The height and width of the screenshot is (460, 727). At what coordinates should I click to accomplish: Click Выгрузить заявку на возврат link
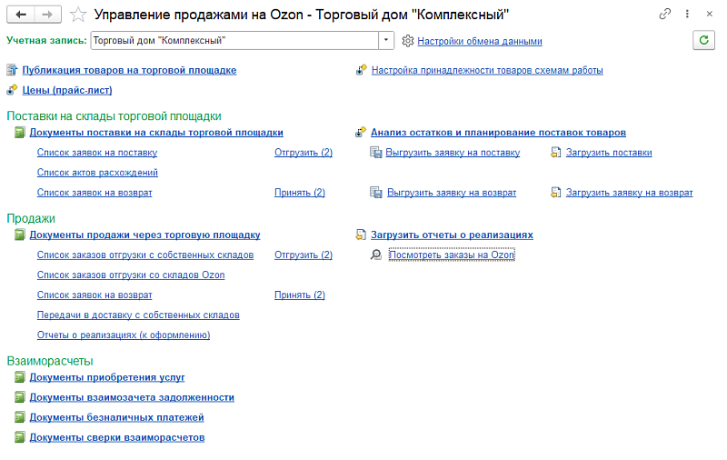point(452,193)
